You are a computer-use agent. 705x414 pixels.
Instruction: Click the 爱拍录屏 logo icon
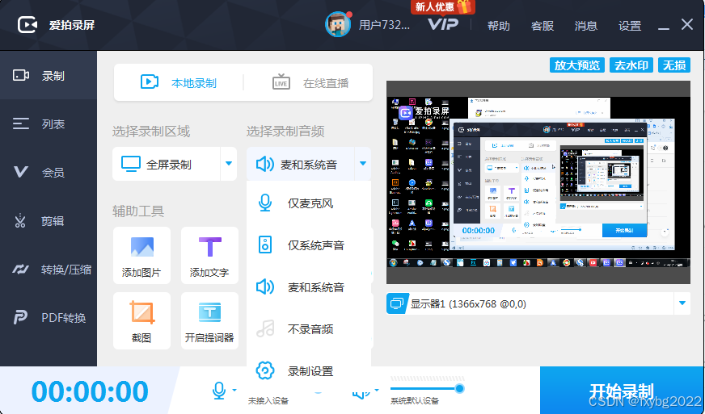tap(27, 25)
